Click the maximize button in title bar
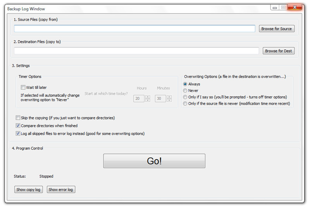The height and width of the screenshot is (208, 310). [283, 7]
